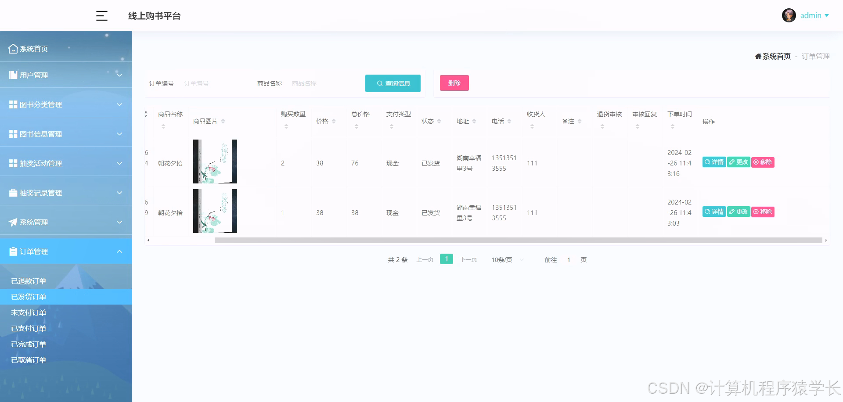The width and height of the screenshot is (843, 402).
Task: Click the pink 删除 button
Action: click(x=454, y=83)
